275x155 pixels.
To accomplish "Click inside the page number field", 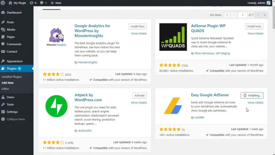I will 243,15.
